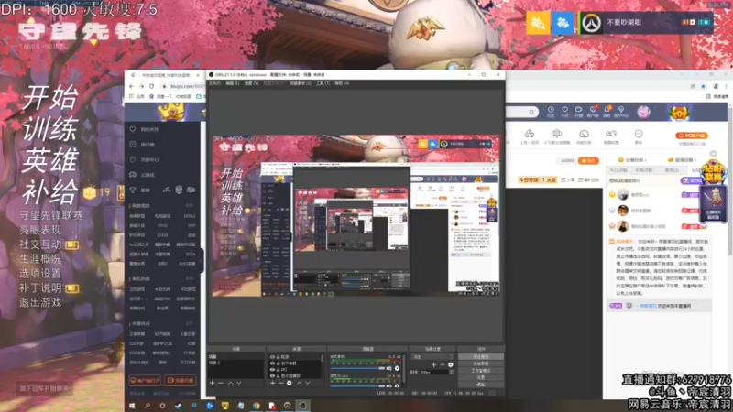Toggle visibility eye of fourth OBS source
Viewport: 733px width, 412px height.
tap(272, 375)
